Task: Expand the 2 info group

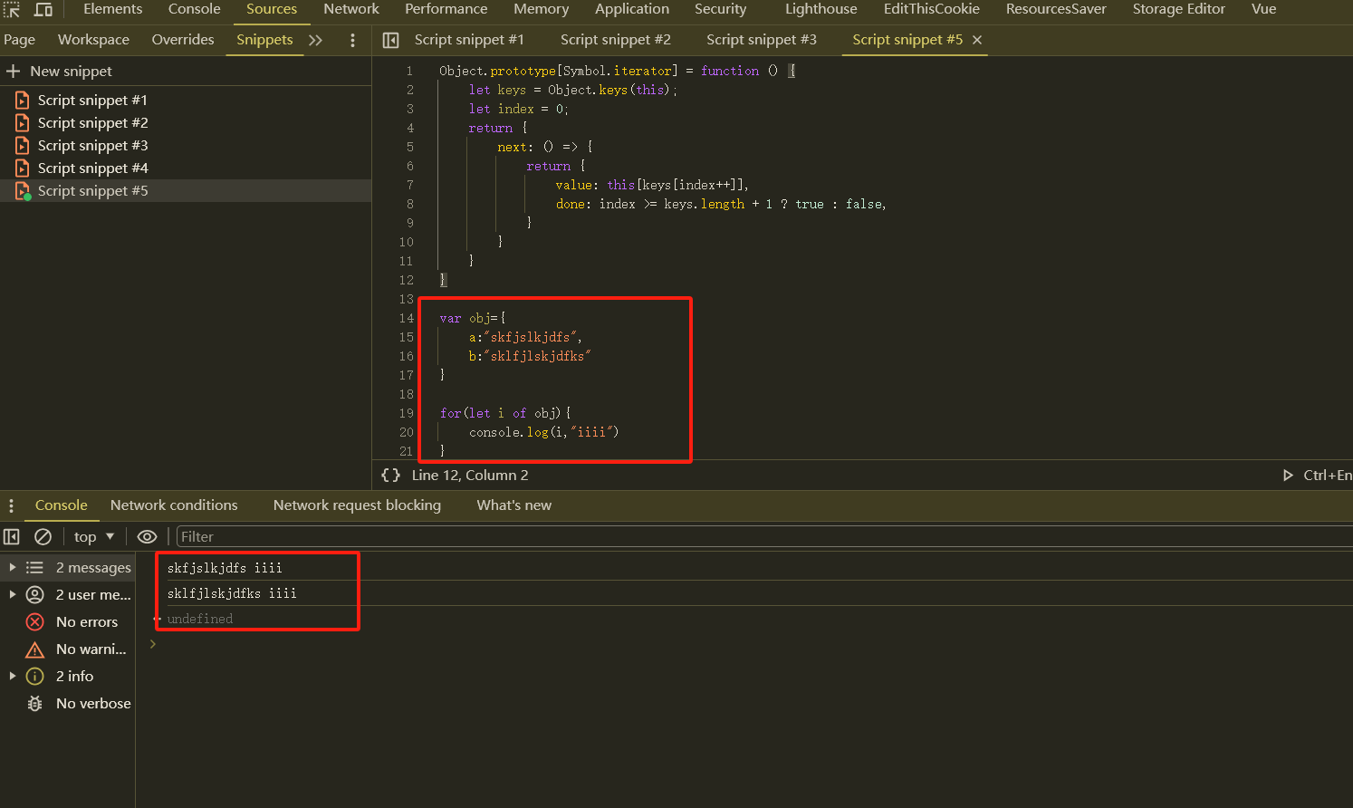Action: tap(13, 677)
